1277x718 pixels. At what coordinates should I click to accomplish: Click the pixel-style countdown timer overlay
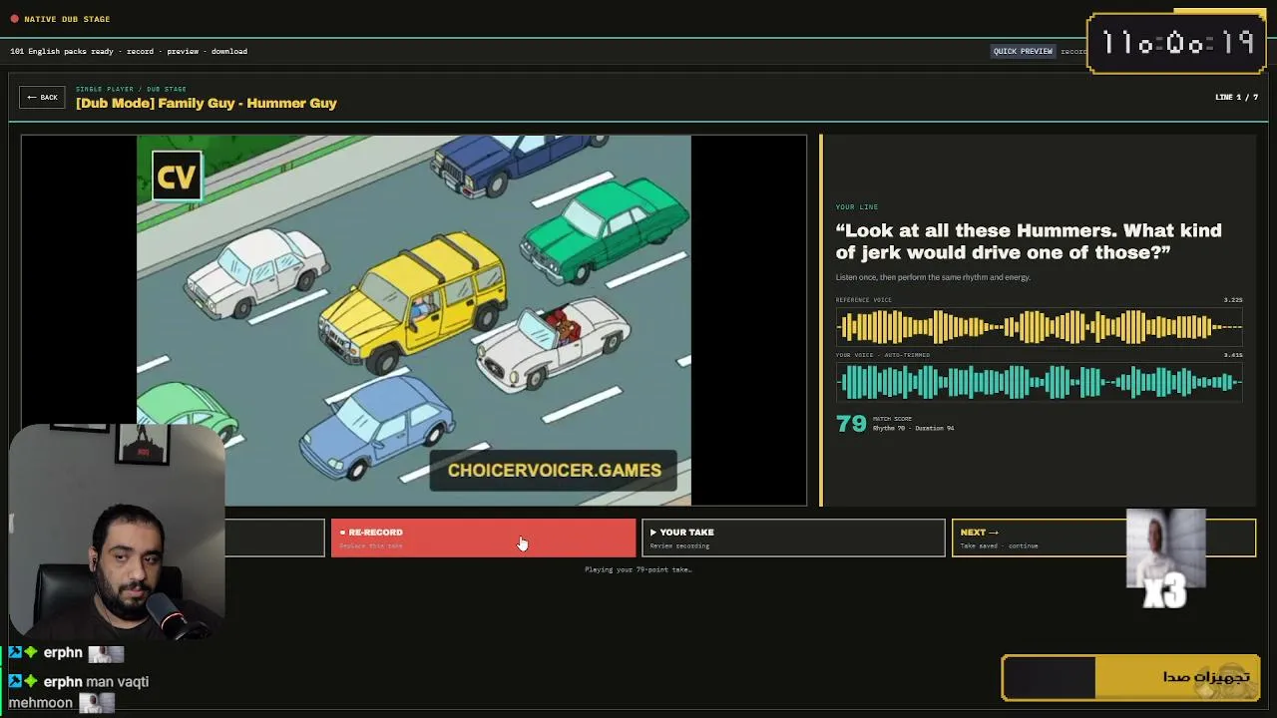click(1177, 43)
